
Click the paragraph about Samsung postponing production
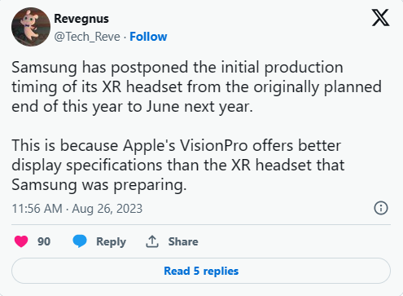click(x=196, y=87)
